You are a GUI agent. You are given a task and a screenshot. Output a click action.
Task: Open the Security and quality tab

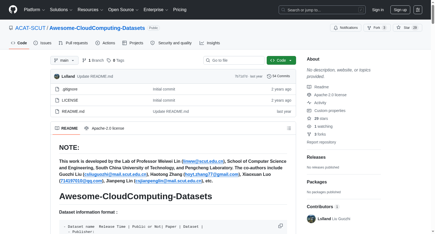tap(171, 43)
